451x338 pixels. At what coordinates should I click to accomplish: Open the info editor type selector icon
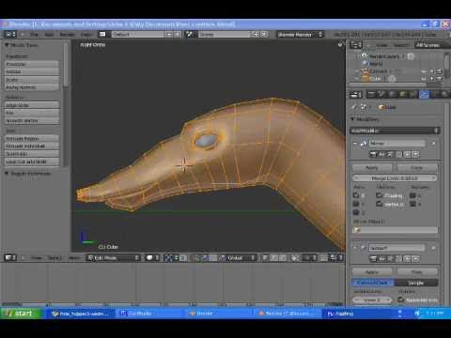[11, 35]
